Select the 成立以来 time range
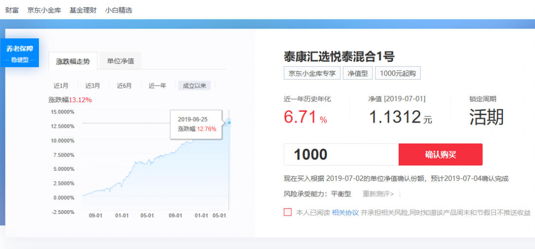This screenshot has width=535, height=249. (195, 86)
